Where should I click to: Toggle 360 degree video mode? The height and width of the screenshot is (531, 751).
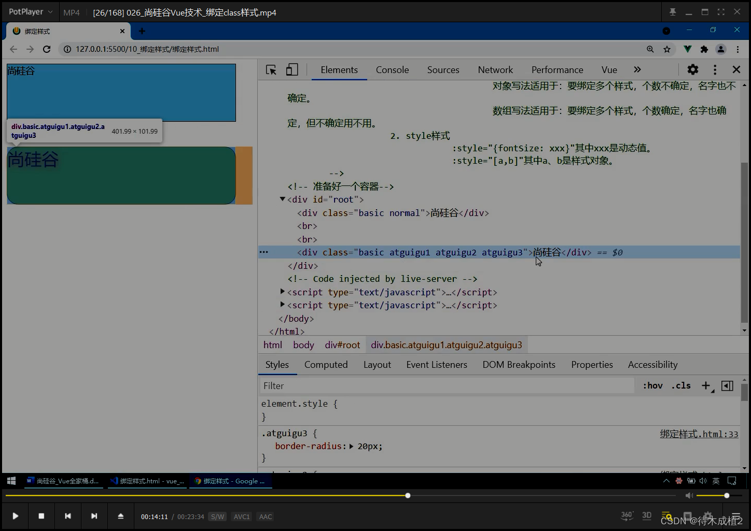627,515
